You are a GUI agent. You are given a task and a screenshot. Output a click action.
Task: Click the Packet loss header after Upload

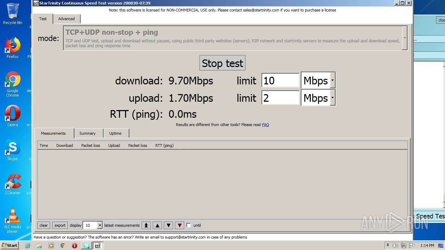point(139,145)
